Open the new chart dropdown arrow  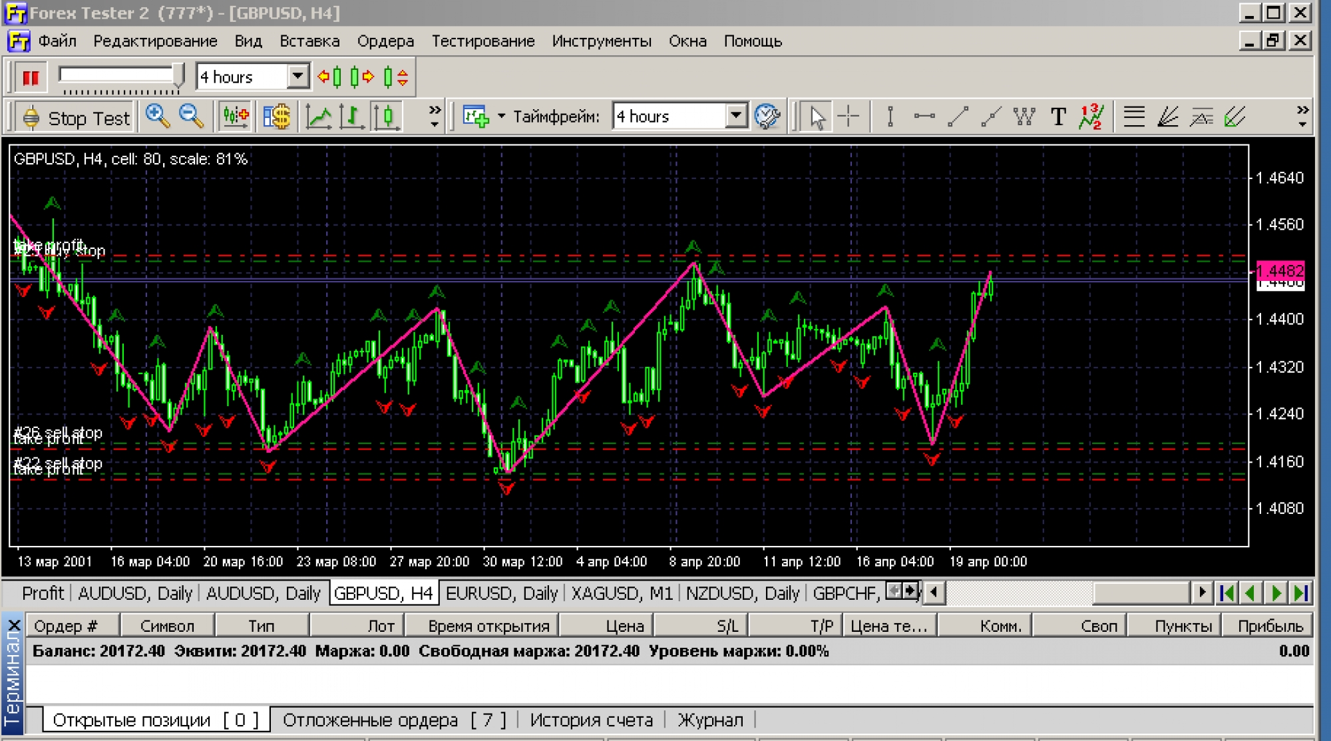(x=501, y=117)
